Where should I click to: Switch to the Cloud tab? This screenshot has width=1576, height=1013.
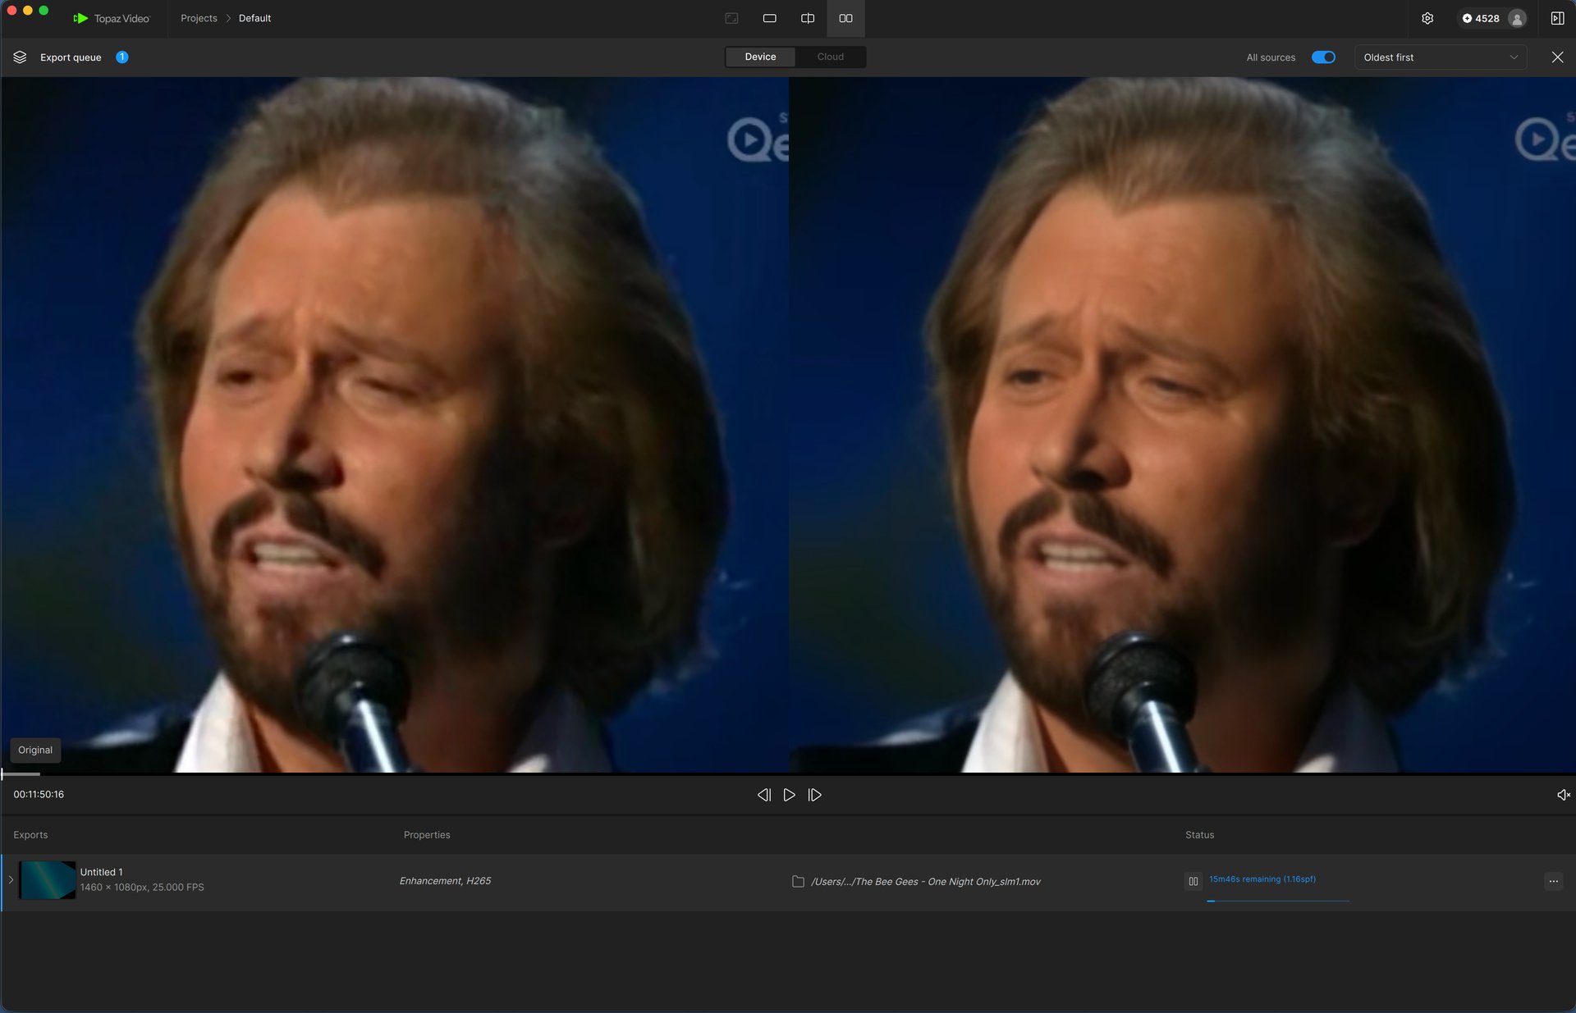(830, 57)
